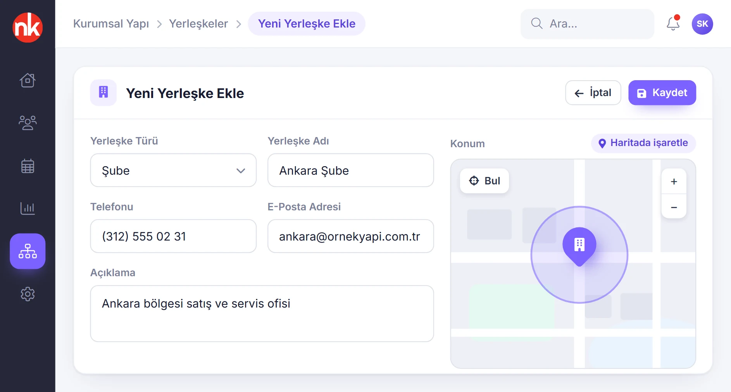The image size is (731, 392).
Task: Open the people/team icon in sidebar
Action: pos(28,123)
